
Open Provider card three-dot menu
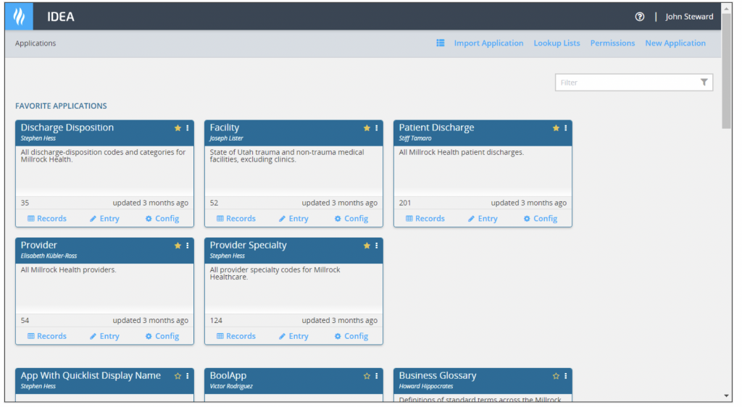tap(188, 246)
